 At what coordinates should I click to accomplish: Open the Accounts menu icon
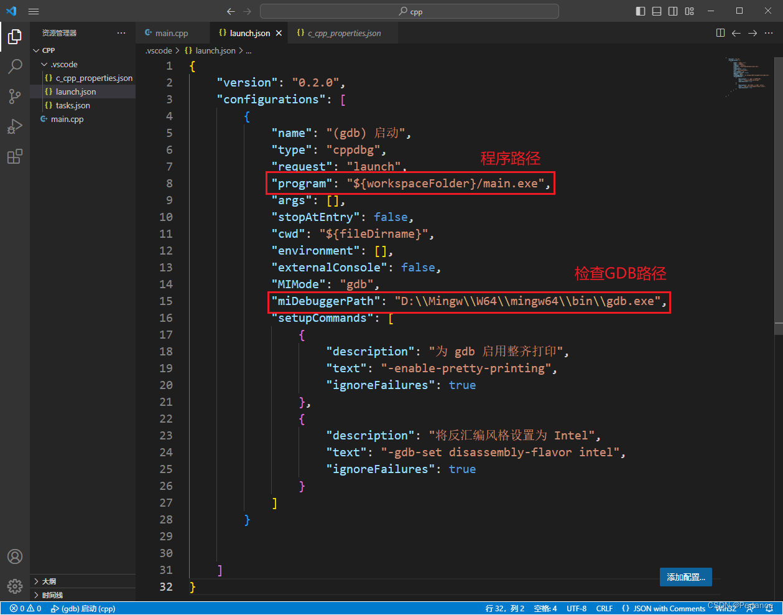point(15,556)
